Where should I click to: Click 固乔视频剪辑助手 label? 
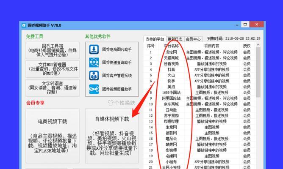(117, 89)
